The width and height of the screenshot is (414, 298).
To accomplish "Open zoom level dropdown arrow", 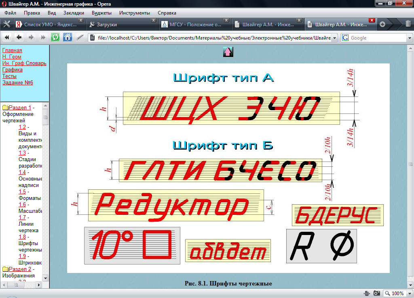I will pyautogui.click(x=410, y=294).
